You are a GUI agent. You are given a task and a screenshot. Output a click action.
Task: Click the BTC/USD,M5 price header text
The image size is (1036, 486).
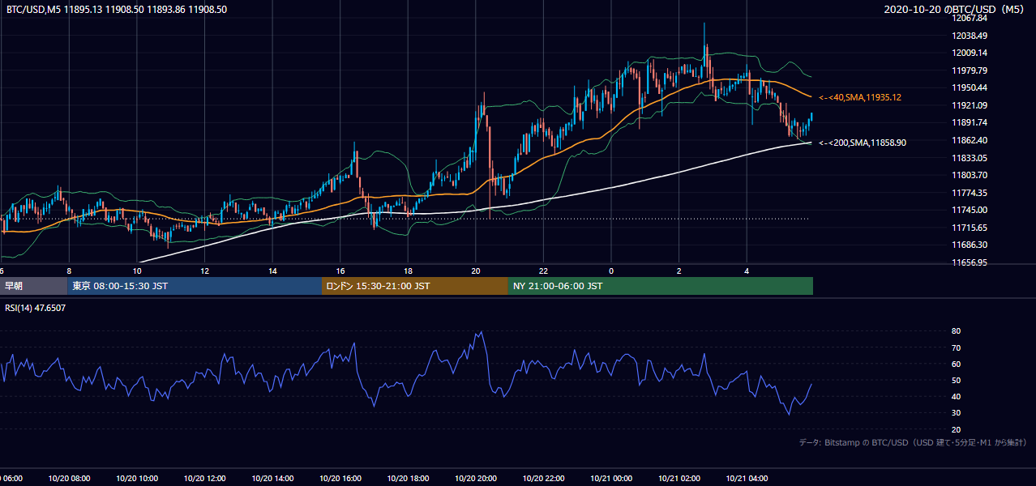tap(117, 9)
